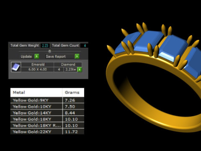Screen dimensions: 201x151
Task: Click the Update button label
Action: (26, 57)
